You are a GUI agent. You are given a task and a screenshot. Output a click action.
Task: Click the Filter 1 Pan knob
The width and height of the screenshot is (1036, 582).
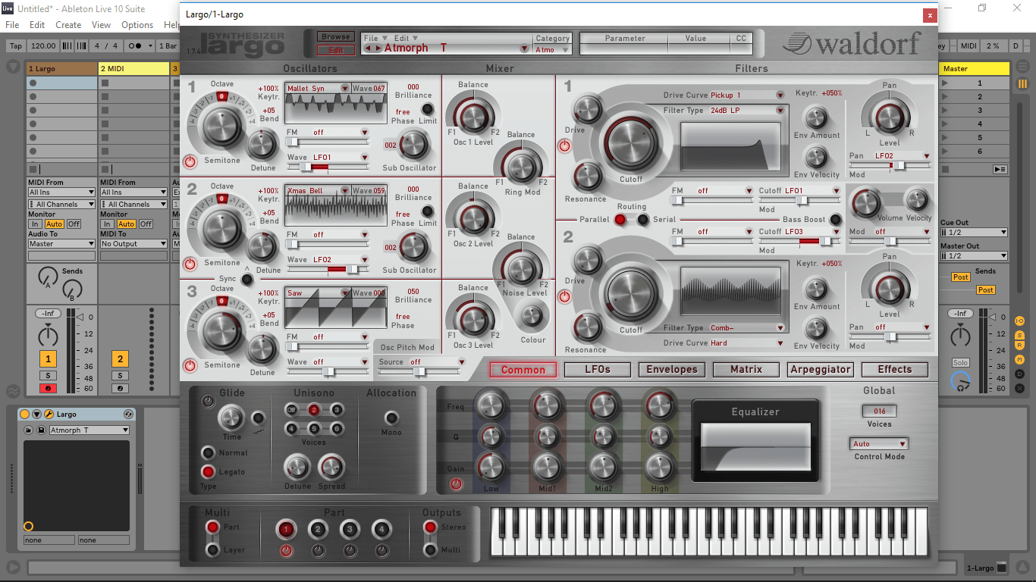pyautogui.click(x=889, y=117)
